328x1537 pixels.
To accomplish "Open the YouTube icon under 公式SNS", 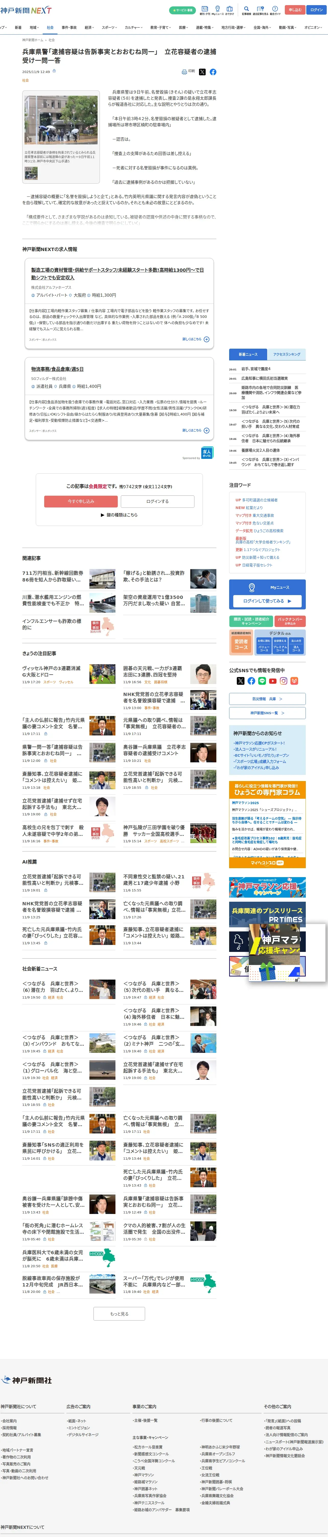I will tap(273, 681).
